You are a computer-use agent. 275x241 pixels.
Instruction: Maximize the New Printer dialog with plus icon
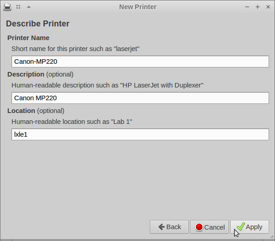click(x=258, y=7)
